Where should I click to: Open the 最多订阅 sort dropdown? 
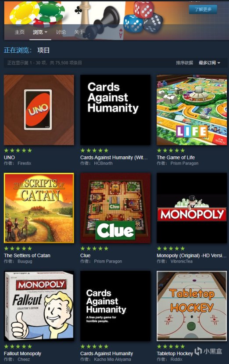pyautogui.click(x=209, y=63)
